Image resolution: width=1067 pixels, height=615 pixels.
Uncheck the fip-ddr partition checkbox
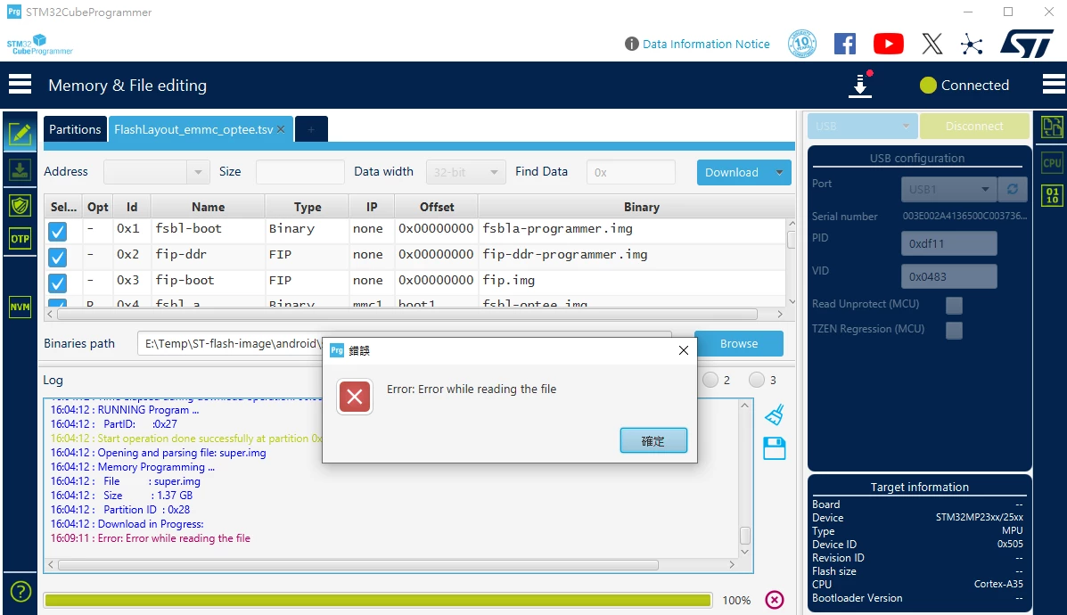coord(58,258)
